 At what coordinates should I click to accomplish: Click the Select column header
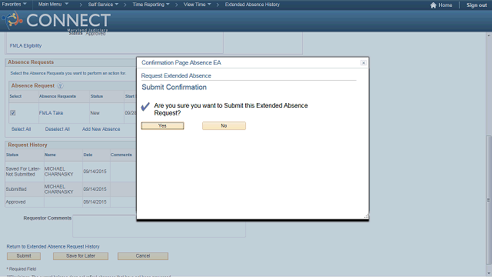tap(15, 96)
